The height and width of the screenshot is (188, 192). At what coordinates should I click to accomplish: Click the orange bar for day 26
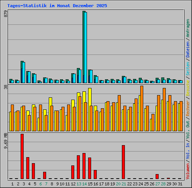pos(153,123)
